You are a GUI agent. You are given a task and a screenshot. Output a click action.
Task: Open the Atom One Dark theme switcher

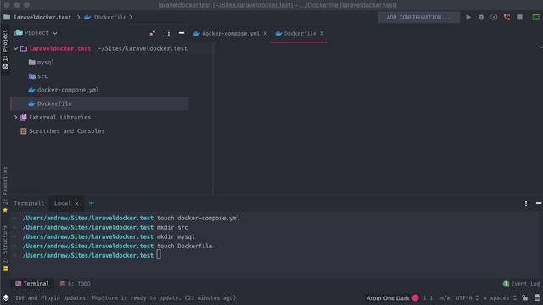[388, 298]
